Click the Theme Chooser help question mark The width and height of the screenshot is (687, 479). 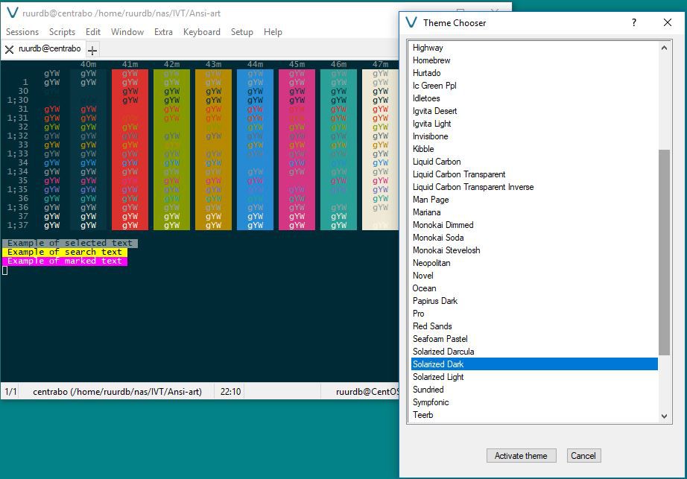pyautogui.click(x=634, y=22)
